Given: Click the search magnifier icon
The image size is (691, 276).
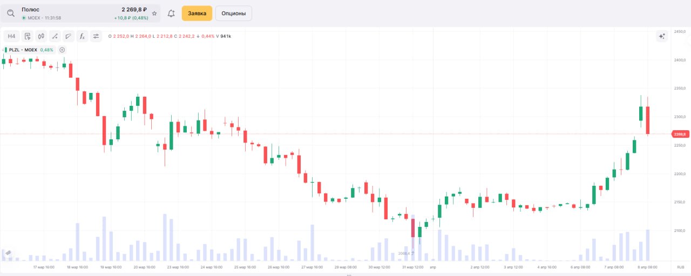Looking at the screenshot, I should click(x=11, y=13).
